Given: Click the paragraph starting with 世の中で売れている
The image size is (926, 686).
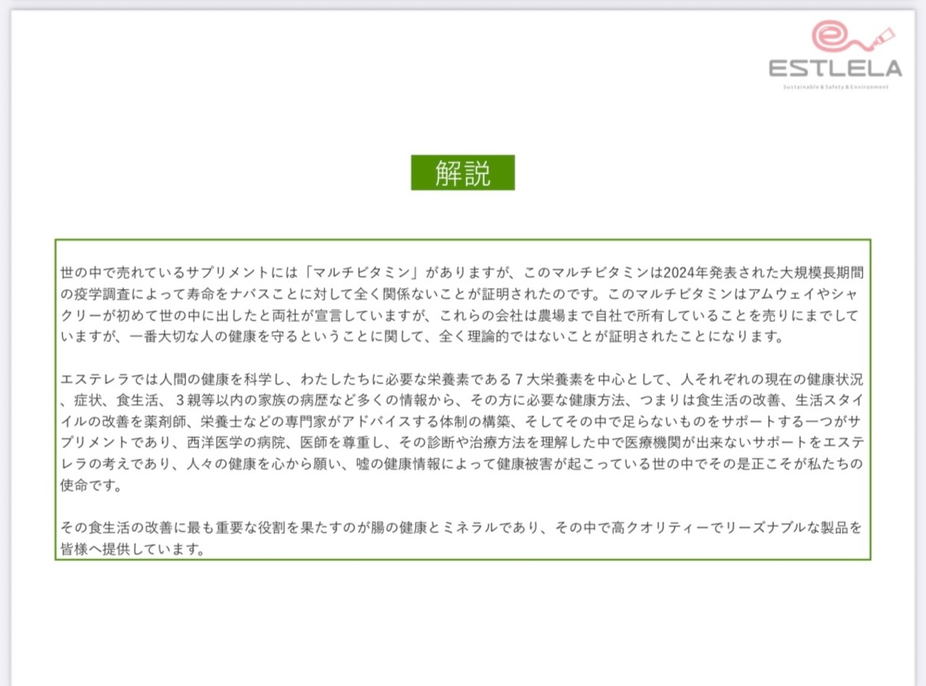Looking at the screenshot, I should tap(462, 305).
